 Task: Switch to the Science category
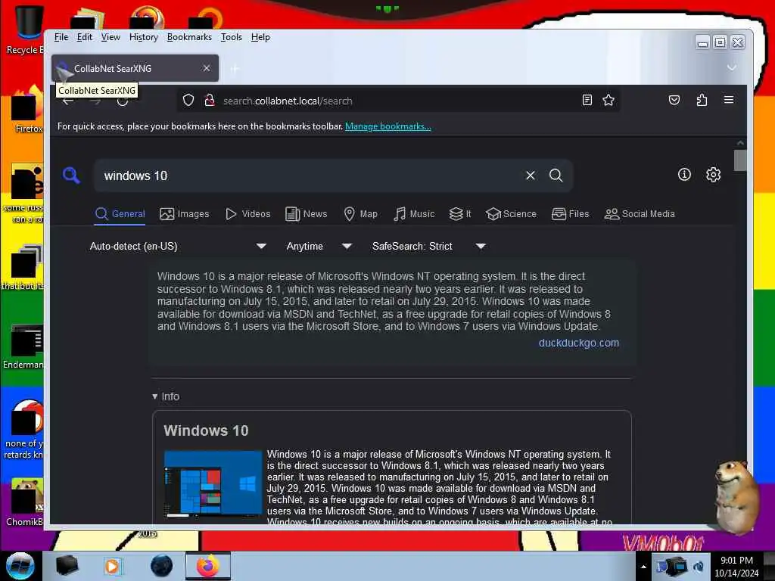pyautogui.click(x=511, y=214)
